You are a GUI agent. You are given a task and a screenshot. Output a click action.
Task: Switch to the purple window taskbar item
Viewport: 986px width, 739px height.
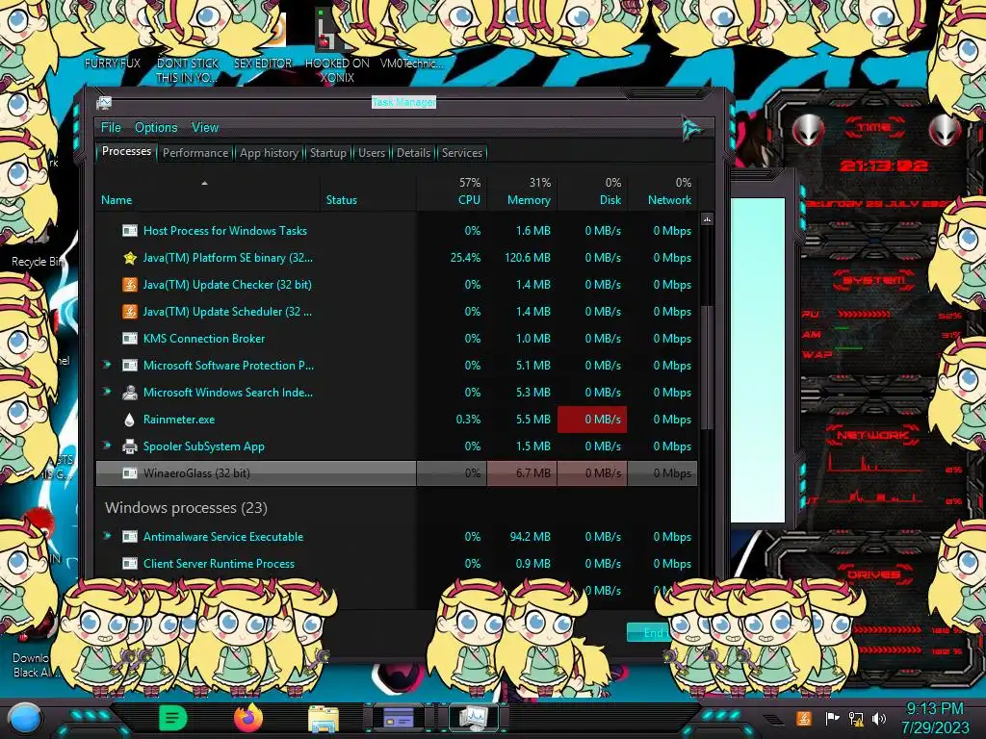(x=399, y=718)
